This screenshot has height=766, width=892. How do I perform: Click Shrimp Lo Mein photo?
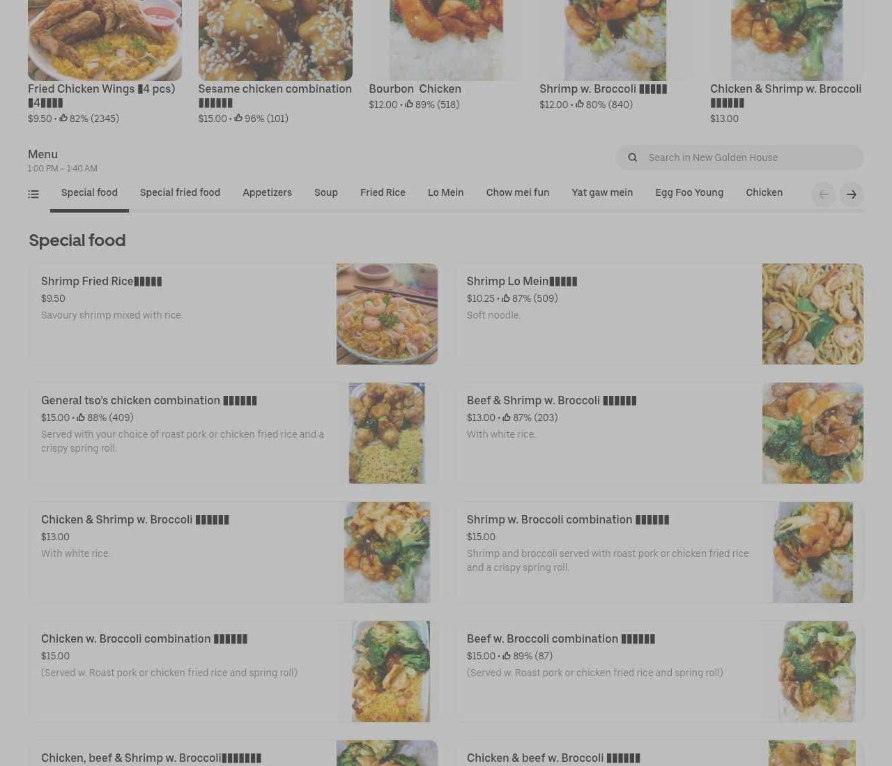pyautogui.click(x=813, y=314)
